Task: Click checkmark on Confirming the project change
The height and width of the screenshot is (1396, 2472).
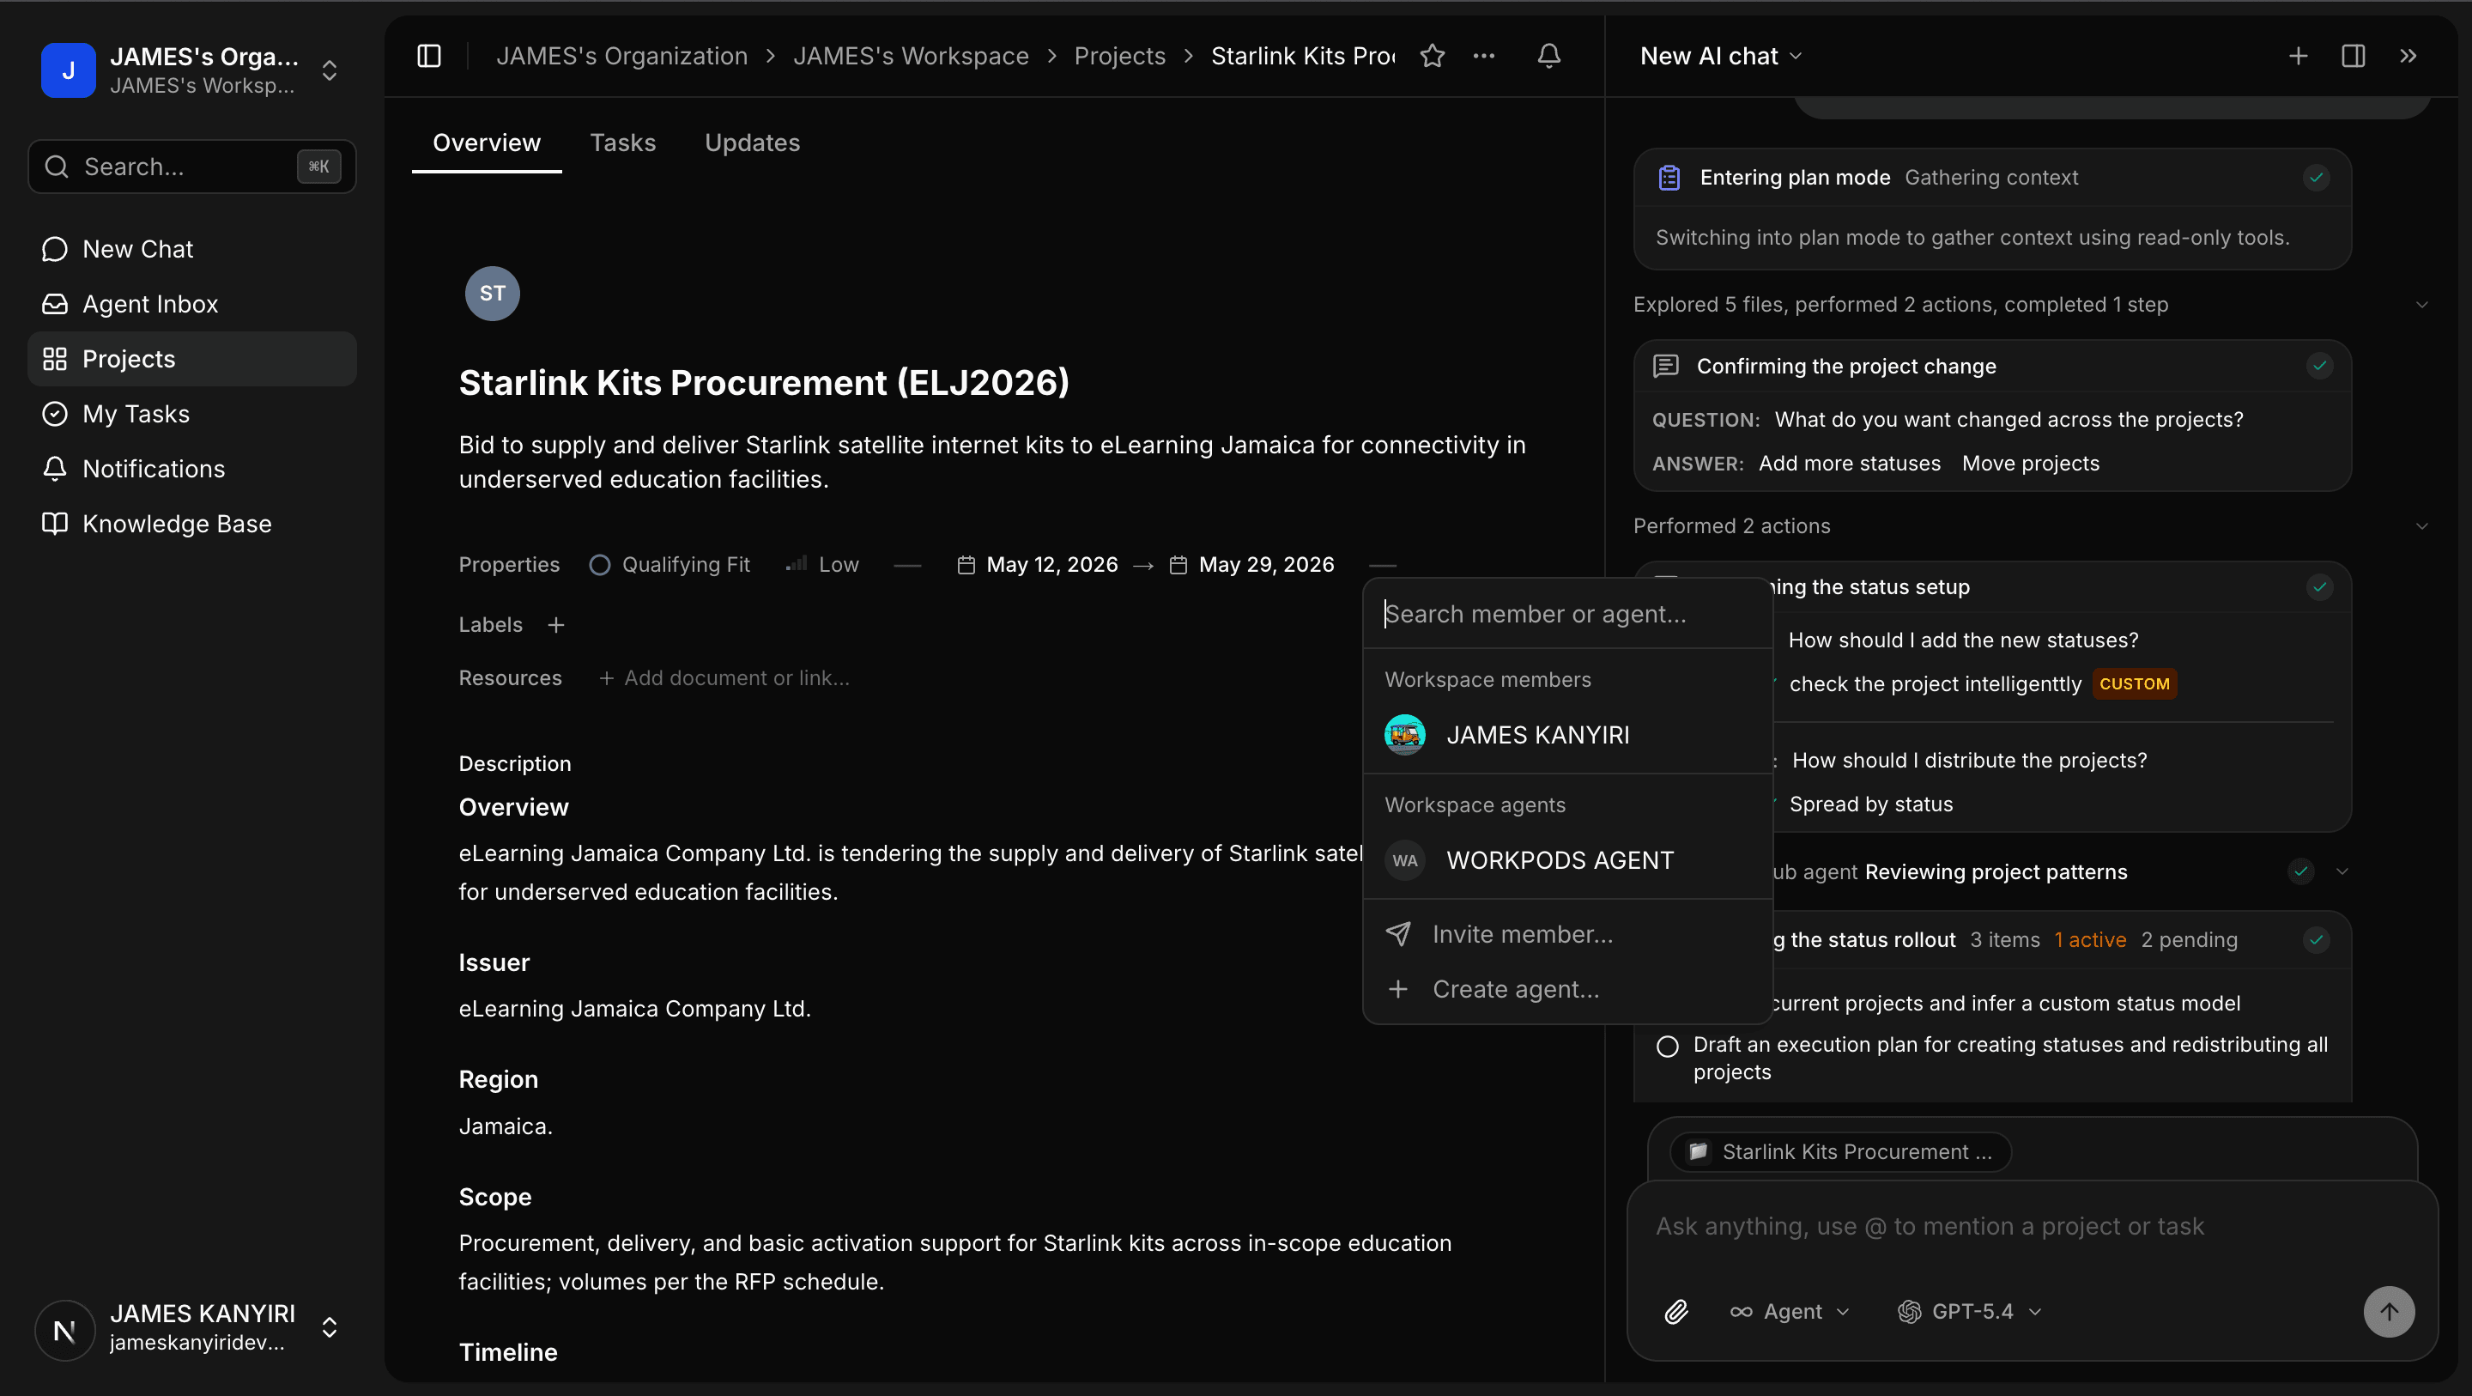Action: point(2319,366)
